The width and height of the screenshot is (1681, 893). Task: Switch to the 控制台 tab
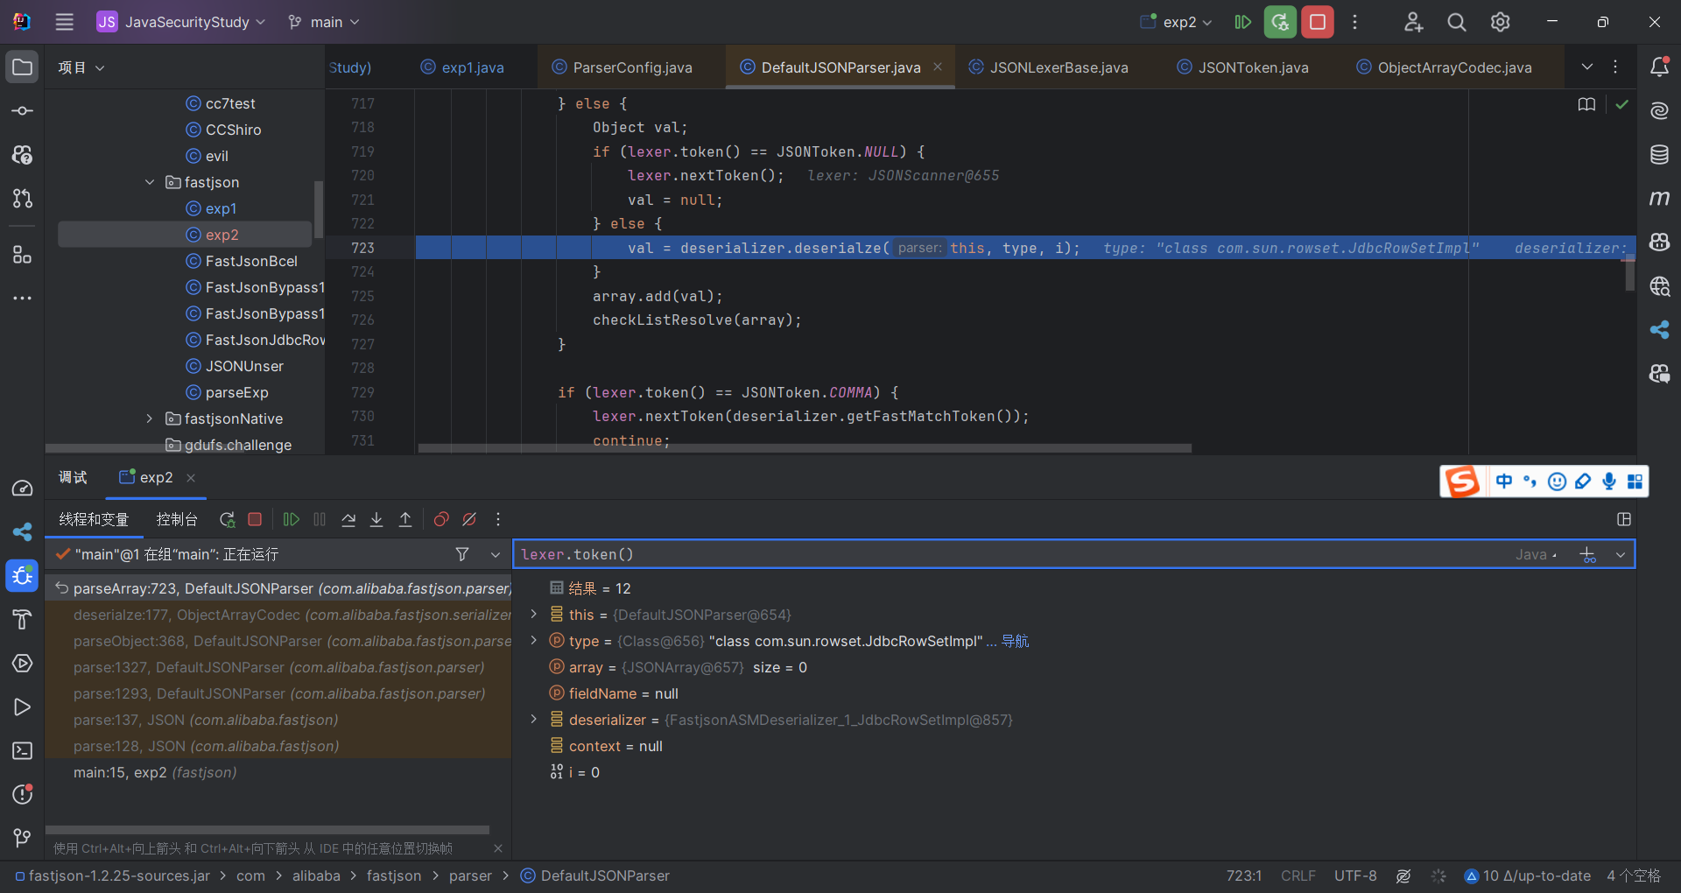point(177,519)
